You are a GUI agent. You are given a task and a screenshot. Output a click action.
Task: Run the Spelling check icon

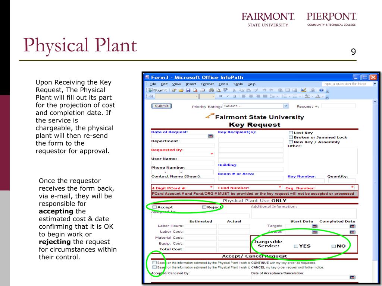pyautogui.click(x=225, y=90)
